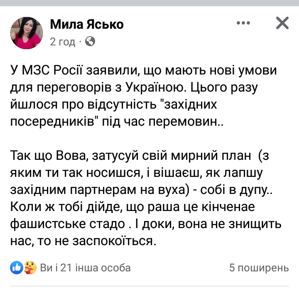
Task: Click the line 'яким ти так носишся'
Action: [x=137, y=173]
